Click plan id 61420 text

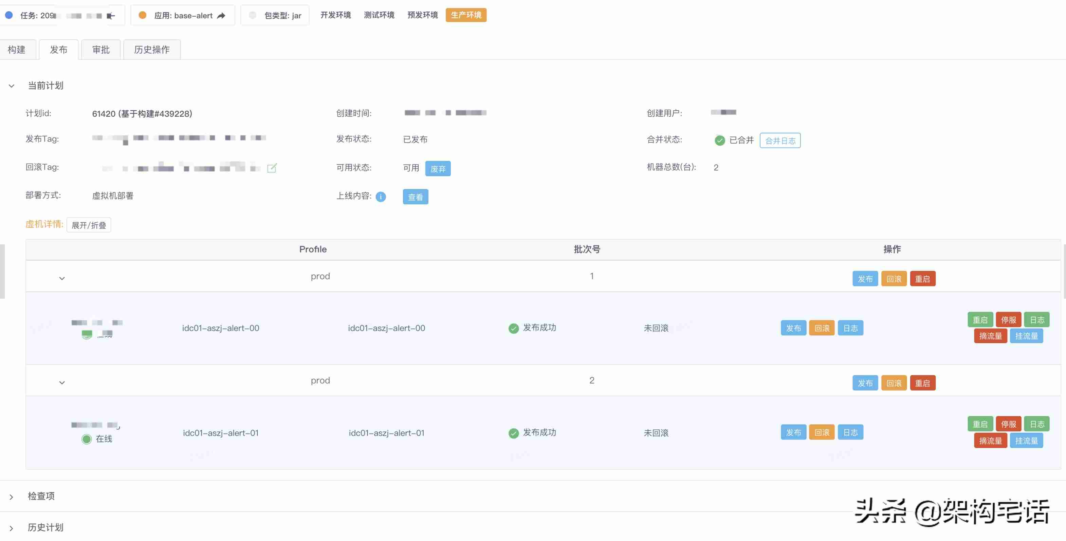click(142, 114)
